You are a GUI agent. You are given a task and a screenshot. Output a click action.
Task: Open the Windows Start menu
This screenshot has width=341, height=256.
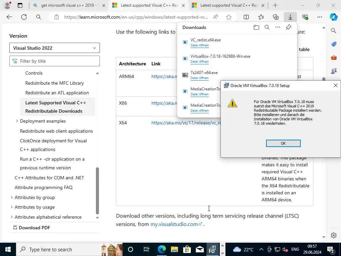[x=8, y=249]
